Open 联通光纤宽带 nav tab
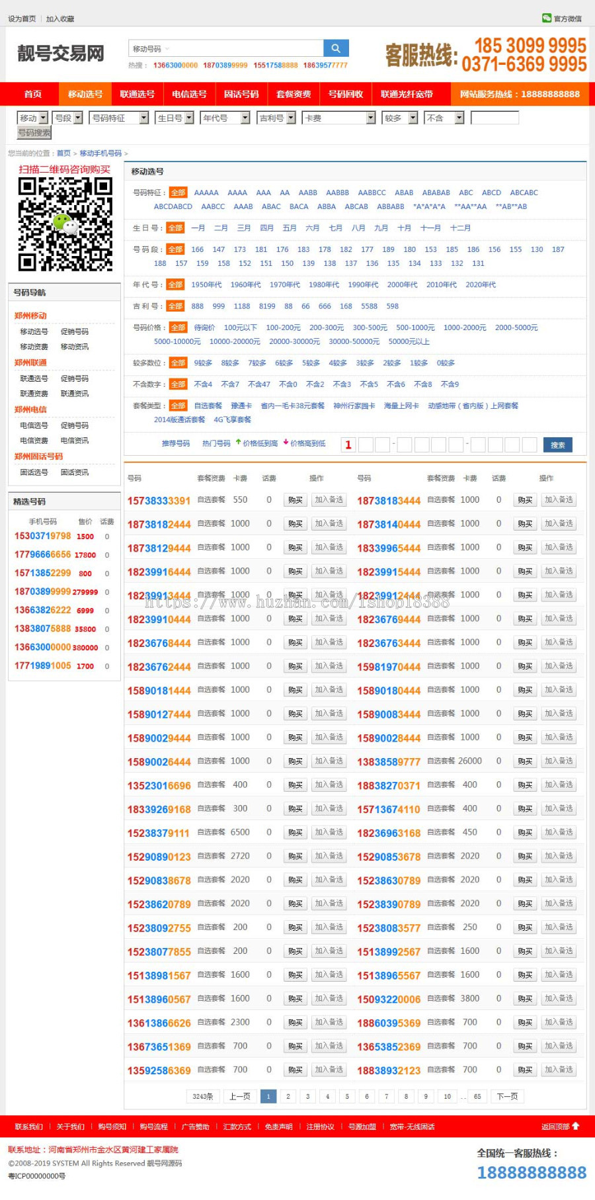Screen dimensions: 595x1200 click(x=407, y=94)
